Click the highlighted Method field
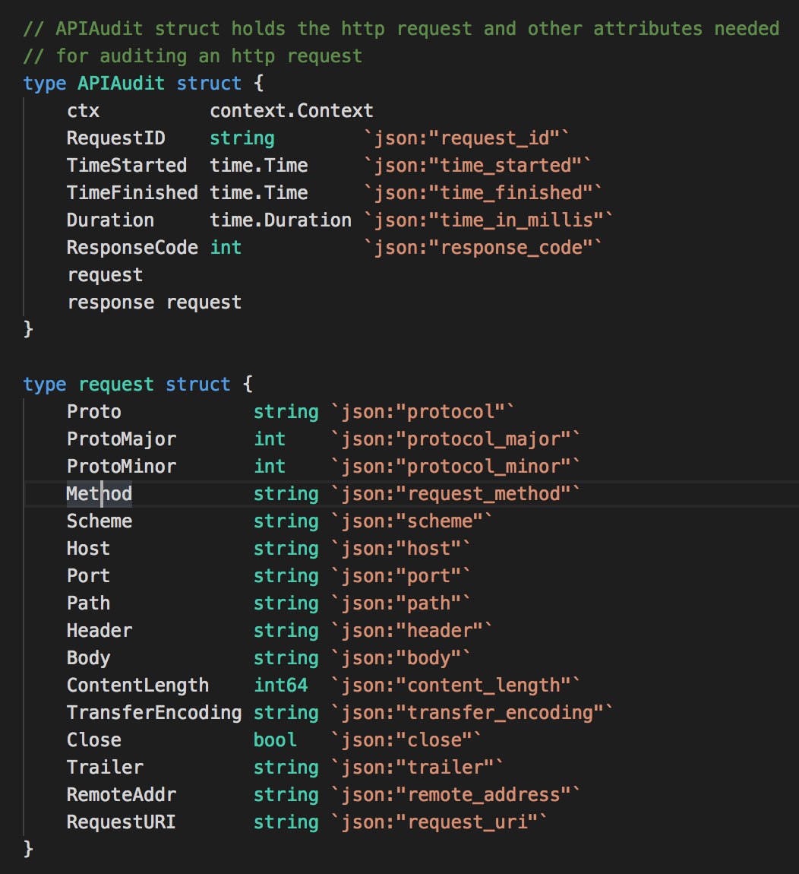This screenshot has height=874, width=799. click(x=99, y=494)
